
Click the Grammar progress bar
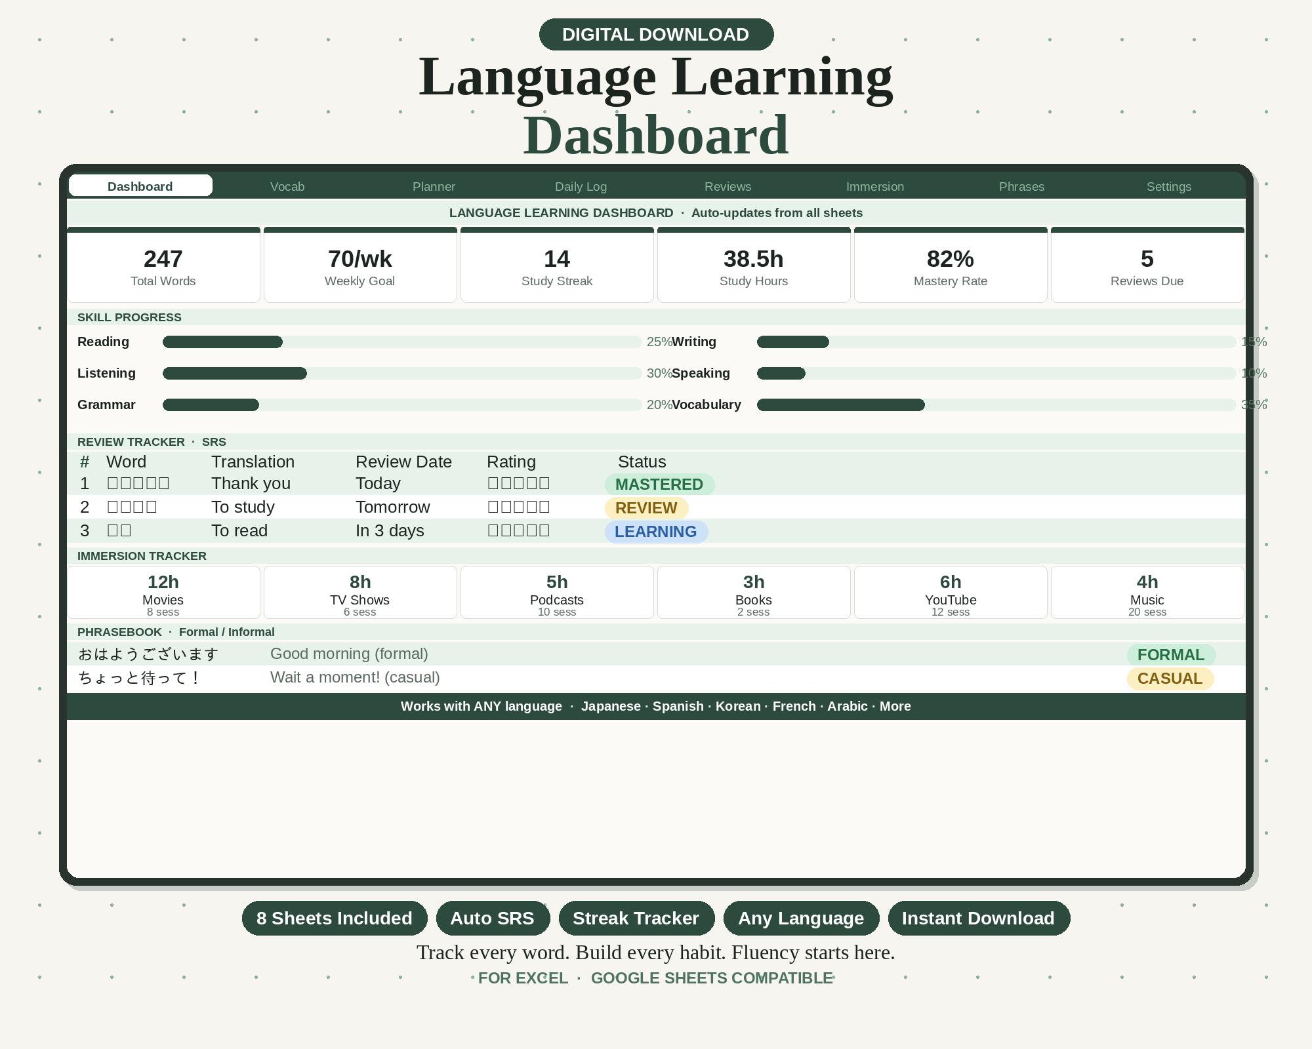point(402,405)
